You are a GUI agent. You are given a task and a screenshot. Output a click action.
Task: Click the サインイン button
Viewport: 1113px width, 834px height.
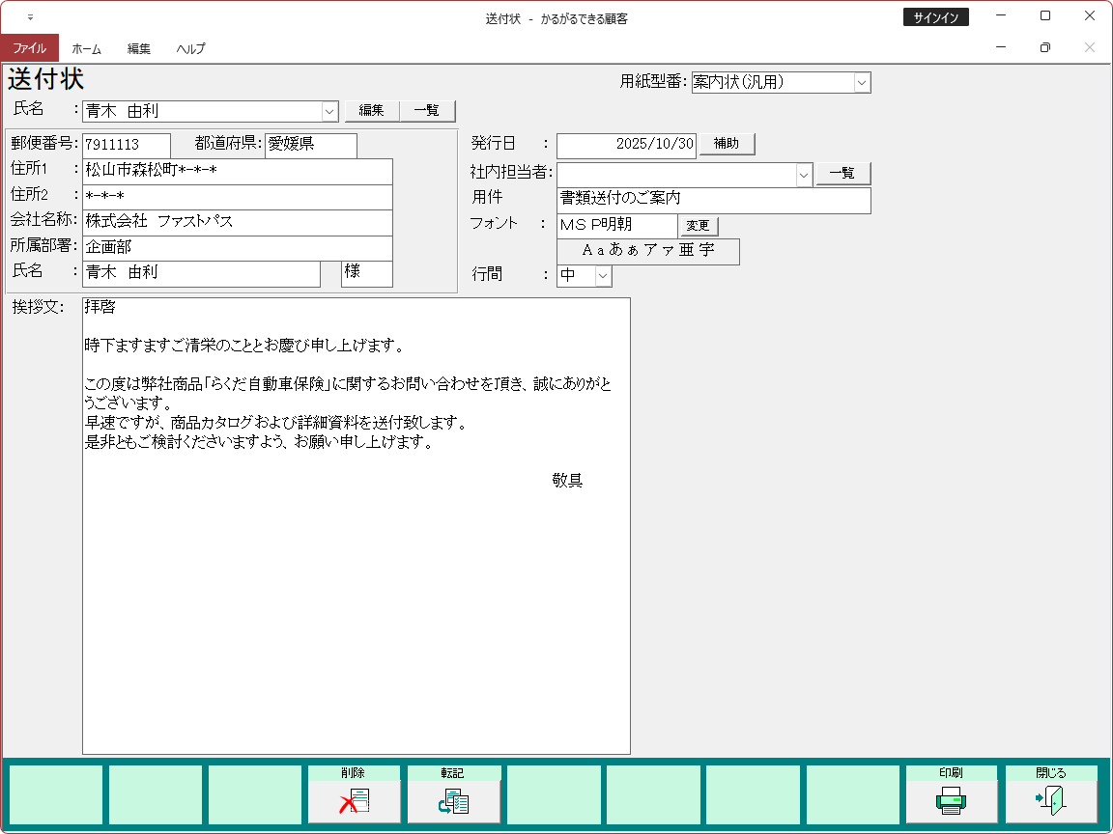935,17
